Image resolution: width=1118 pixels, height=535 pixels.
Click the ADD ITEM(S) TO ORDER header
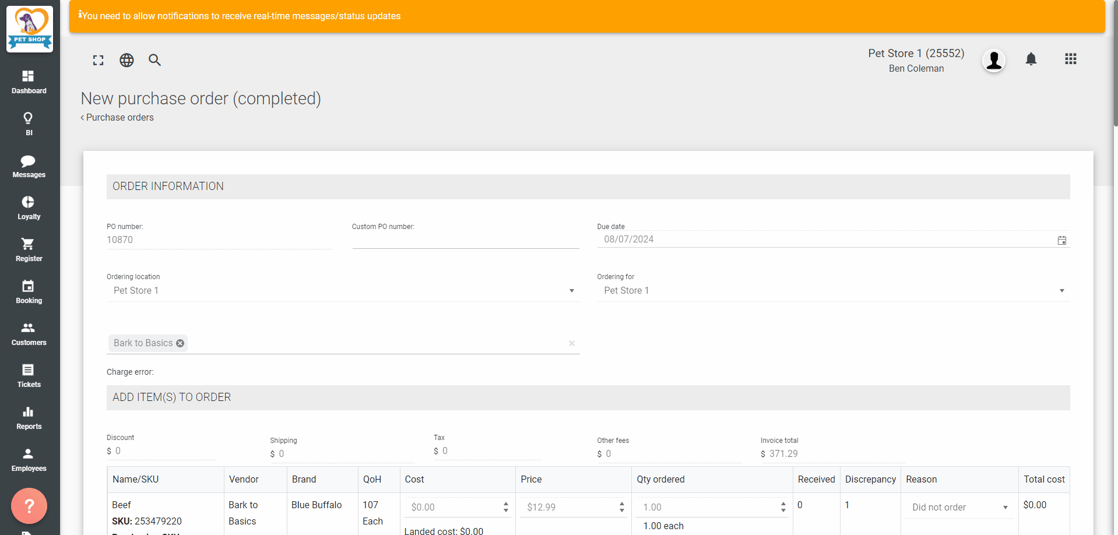click(588, 397)
